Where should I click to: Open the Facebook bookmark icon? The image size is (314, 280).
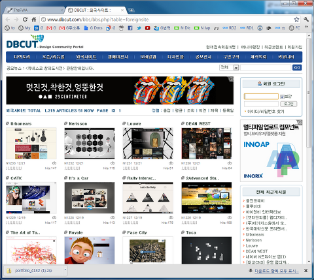130,28
